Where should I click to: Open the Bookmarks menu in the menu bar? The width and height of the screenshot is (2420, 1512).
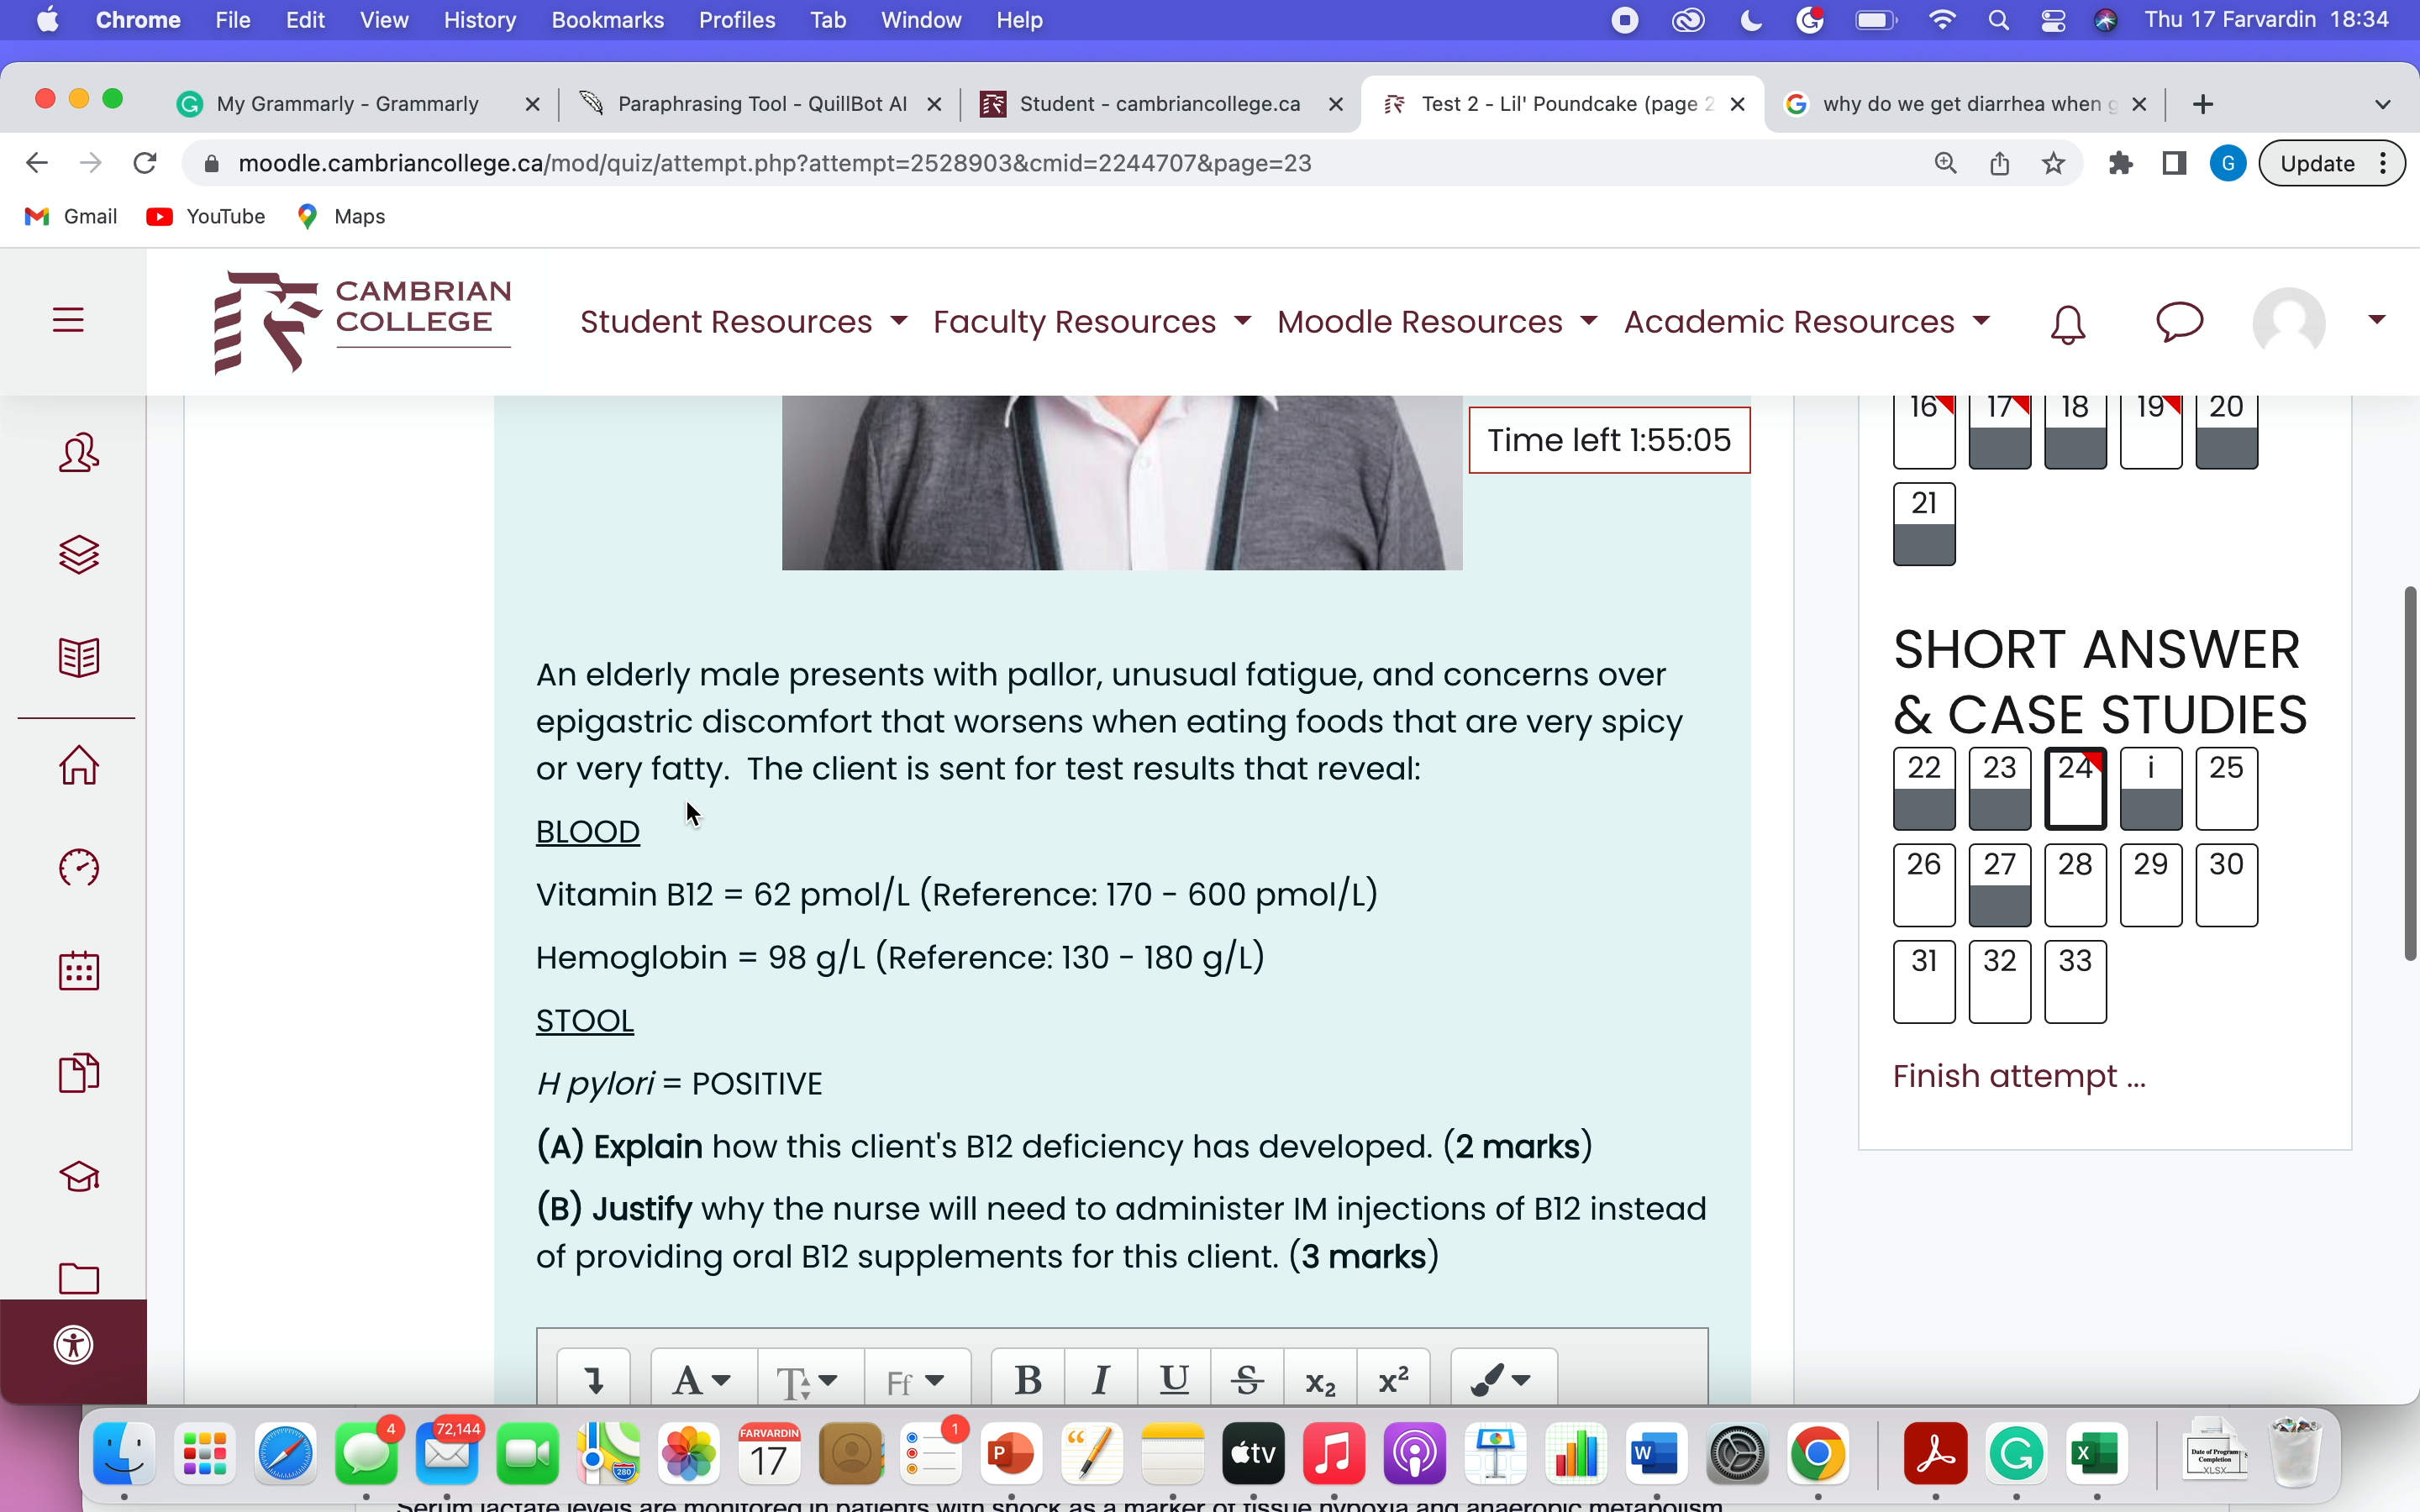click(x=607, y=19)
